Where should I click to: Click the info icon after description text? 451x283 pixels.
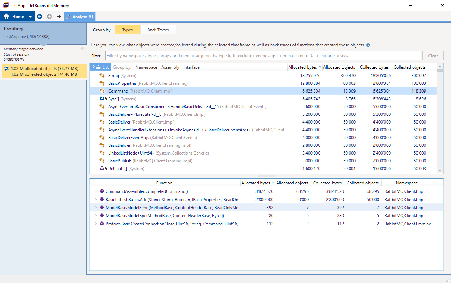point(368,45)
